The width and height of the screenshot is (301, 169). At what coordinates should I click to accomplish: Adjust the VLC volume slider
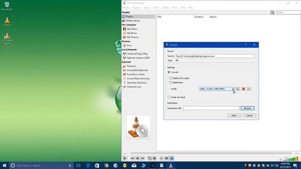click(291, 159)
